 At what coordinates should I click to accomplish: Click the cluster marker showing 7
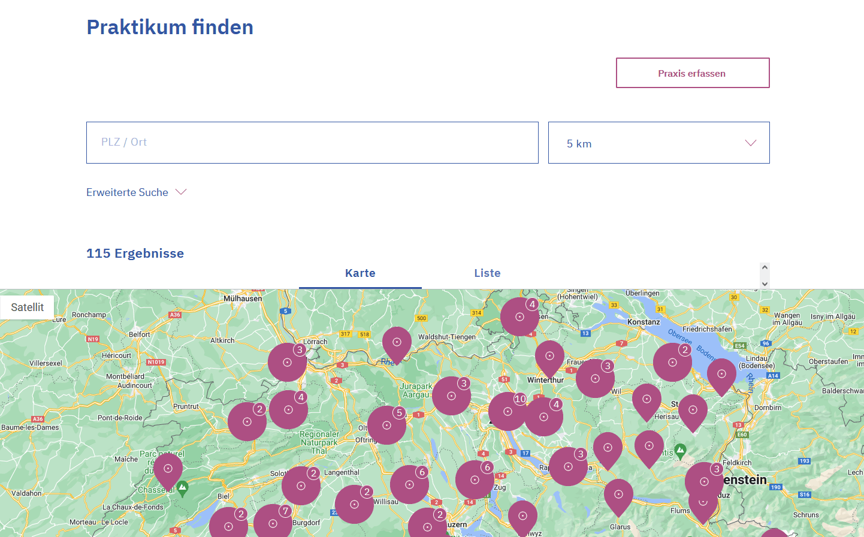click(273, 523)
